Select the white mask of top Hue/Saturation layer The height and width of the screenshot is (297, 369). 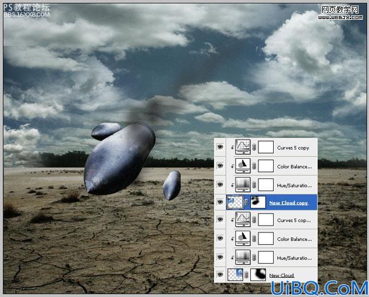[x=266, y=185]
